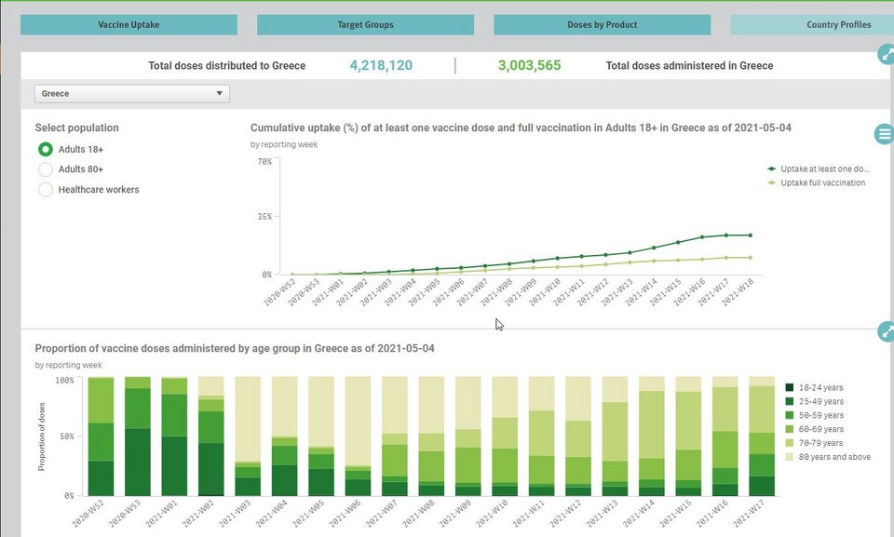Open the Target Groups tab
Viewport: 894px width, 537px height.
click(x=365, y=25)
